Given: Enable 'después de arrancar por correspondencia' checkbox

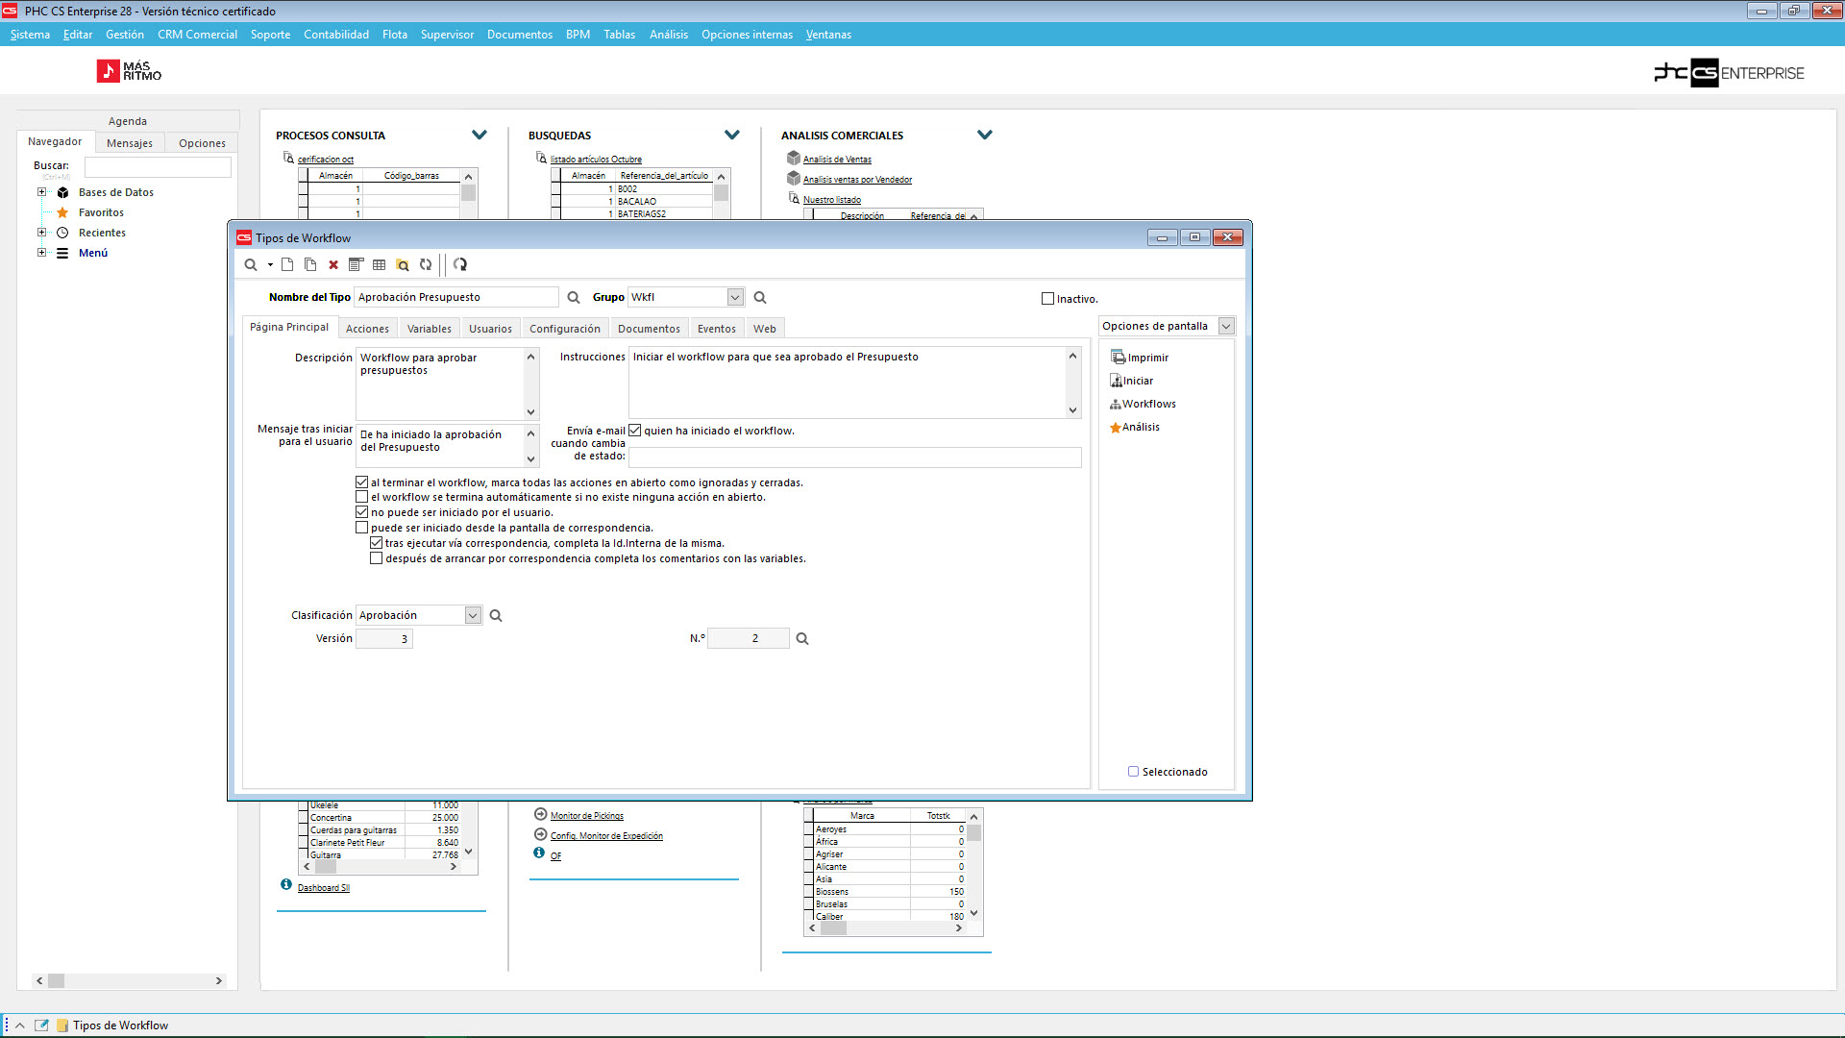Looking at the screenshot, I should 377,558.
